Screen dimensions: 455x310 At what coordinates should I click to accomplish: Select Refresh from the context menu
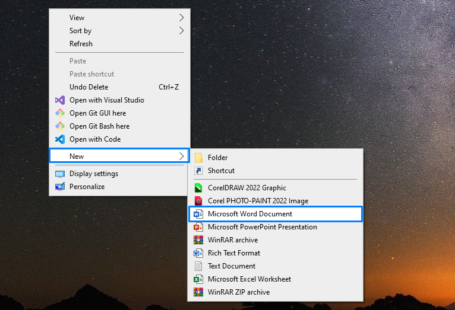[81, 44]
